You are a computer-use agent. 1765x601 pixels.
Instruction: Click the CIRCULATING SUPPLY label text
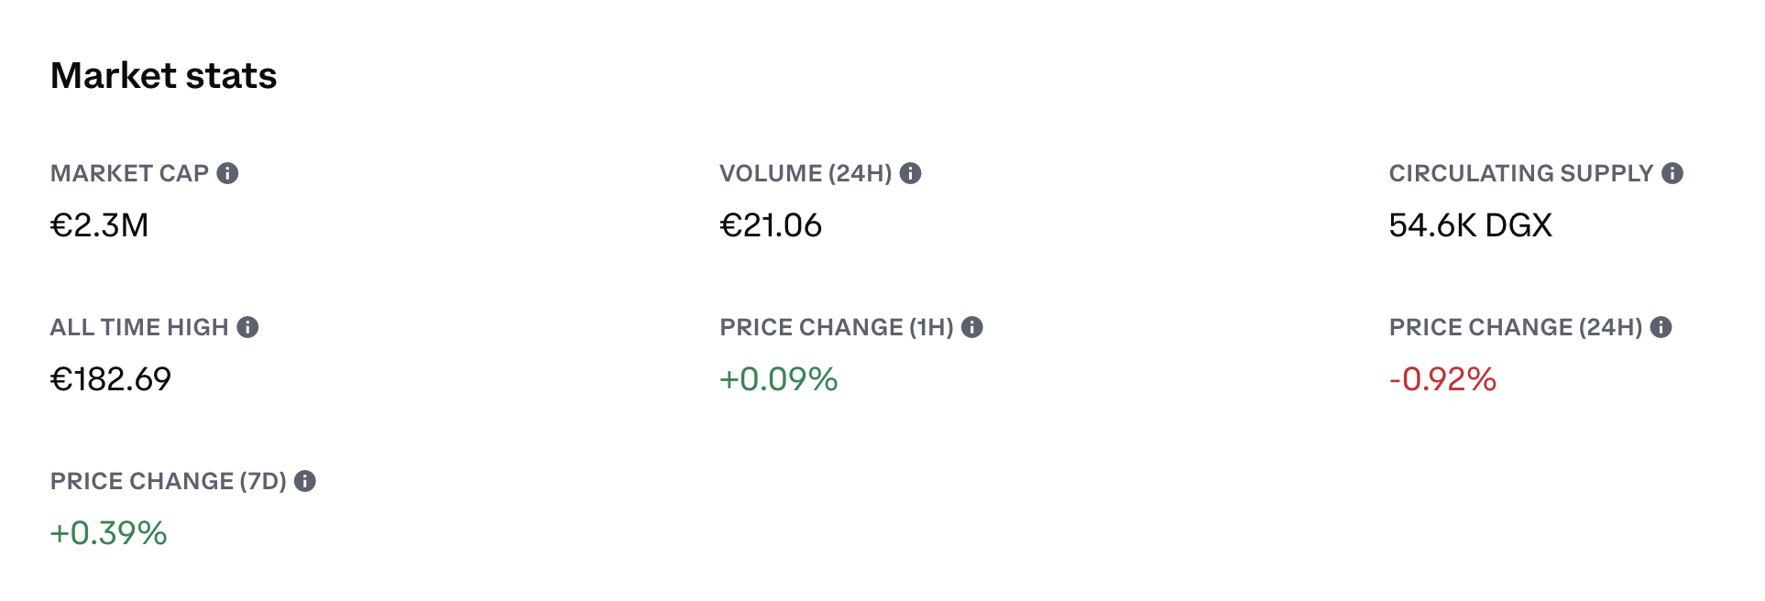(1521, 173)
